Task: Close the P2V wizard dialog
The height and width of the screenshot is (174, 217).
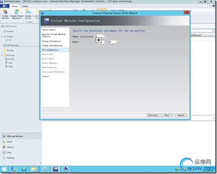Action: [186, 12]
